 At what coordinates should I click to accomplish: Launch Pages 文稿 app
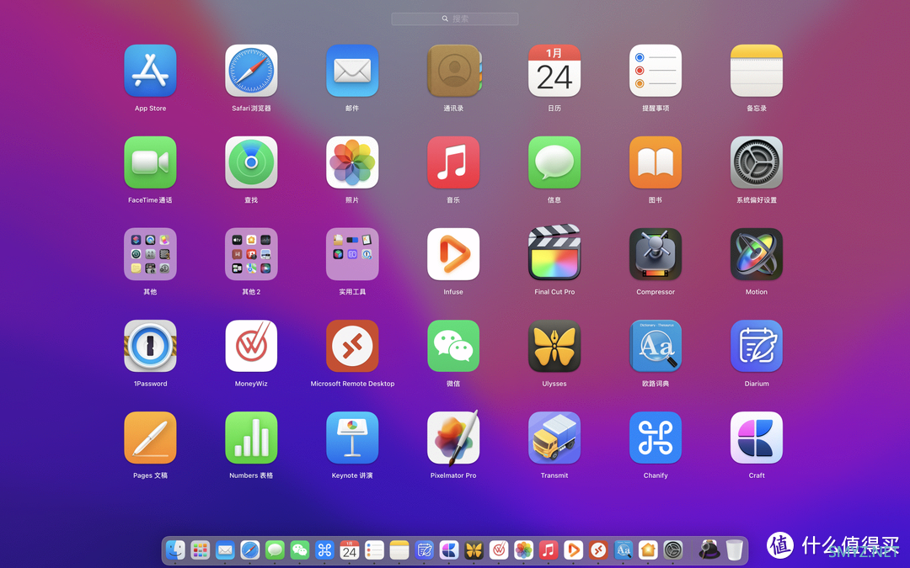click(x=150, y=438)
